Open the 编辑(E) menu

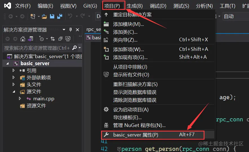click(45, 6)
